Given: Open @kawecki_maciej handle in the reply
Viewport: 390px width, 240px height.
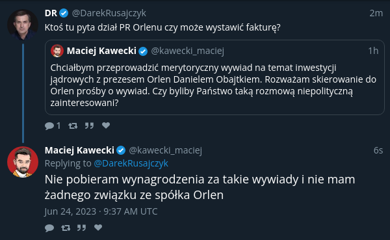Looking at the screenshot, I should (x=165, y=150).
